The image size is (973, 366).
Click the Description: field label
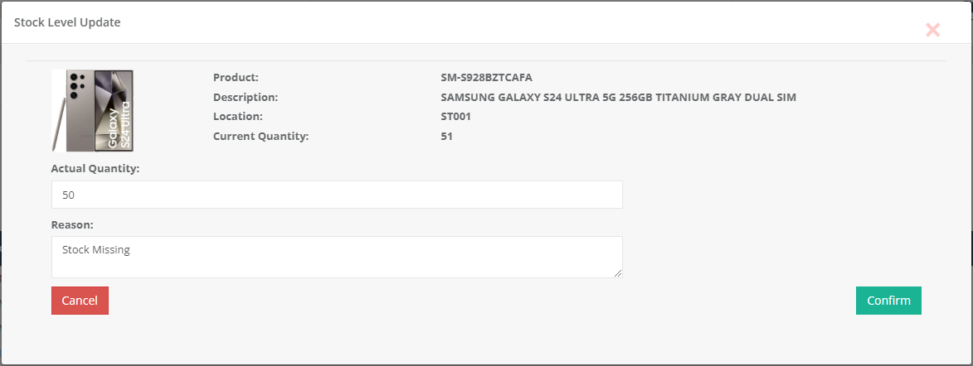pos(246,97)
